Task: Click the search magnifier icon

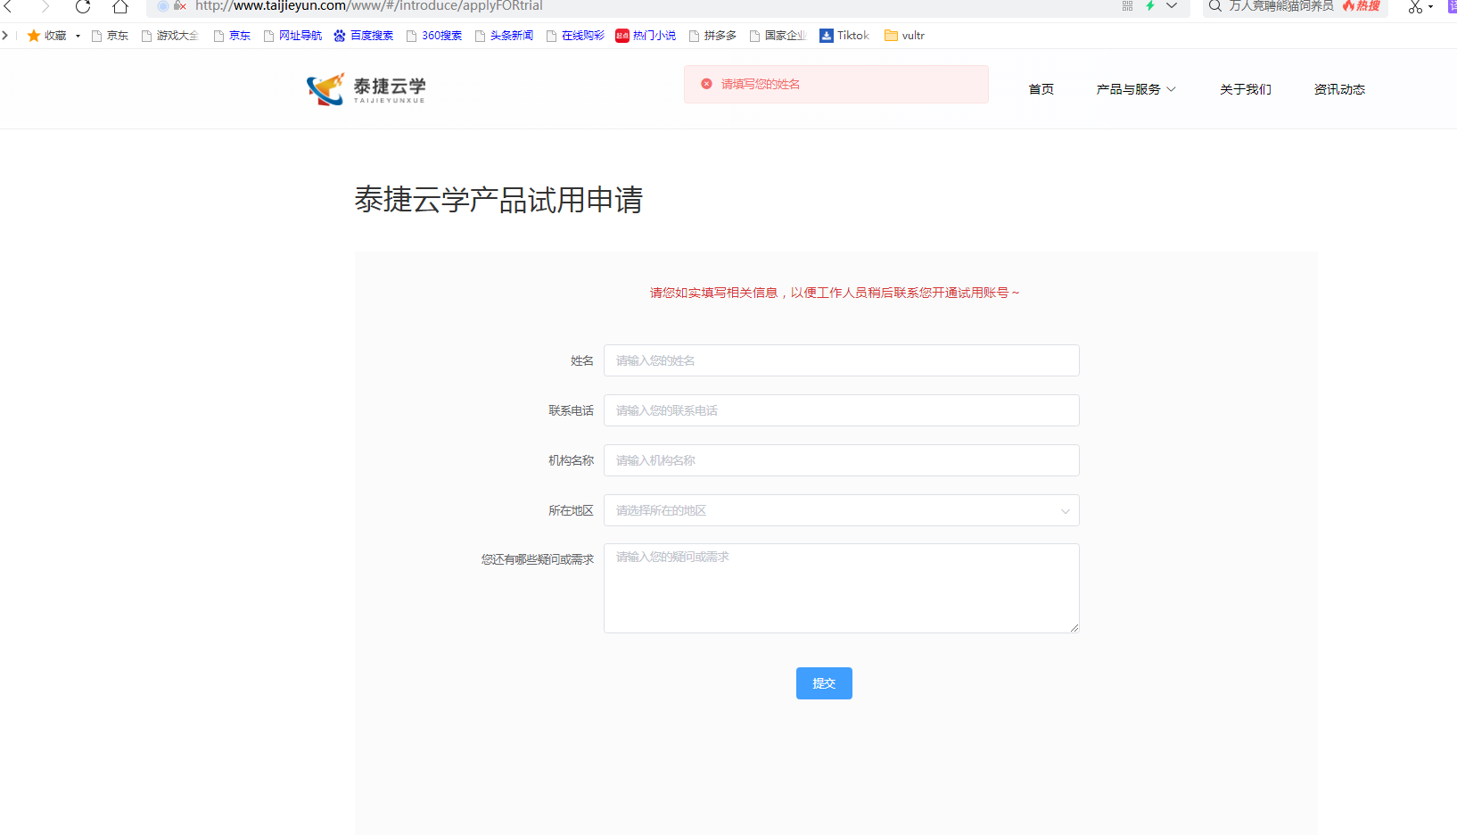Action: (x=1214, y=6)
